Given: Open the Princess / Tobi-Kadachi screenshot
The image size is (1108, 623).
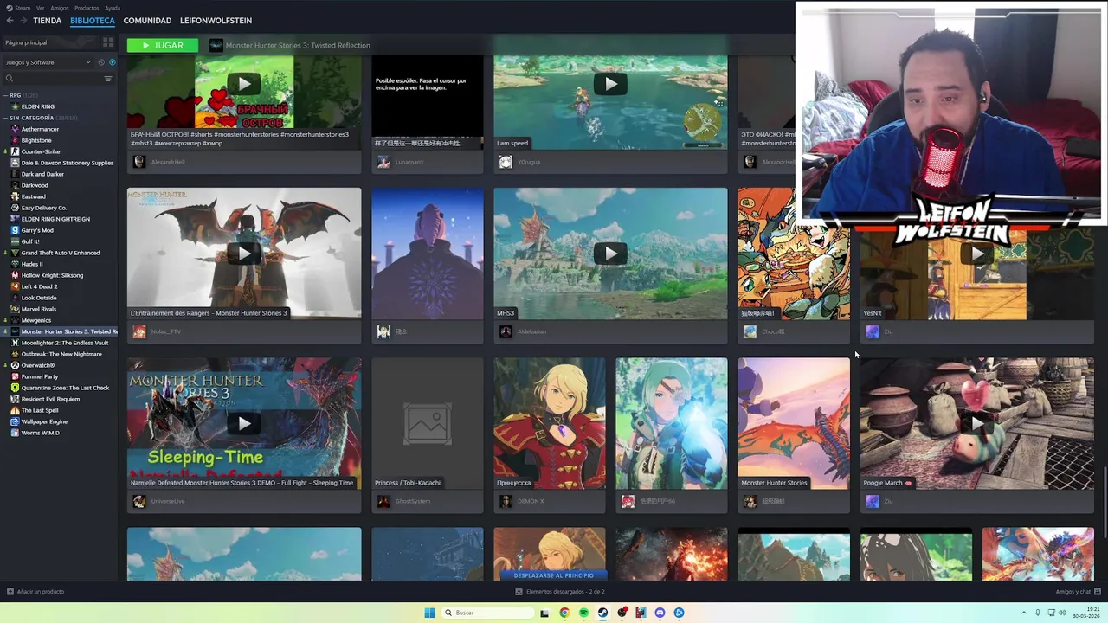Looking at the screenshot, I should click(428, 423).
